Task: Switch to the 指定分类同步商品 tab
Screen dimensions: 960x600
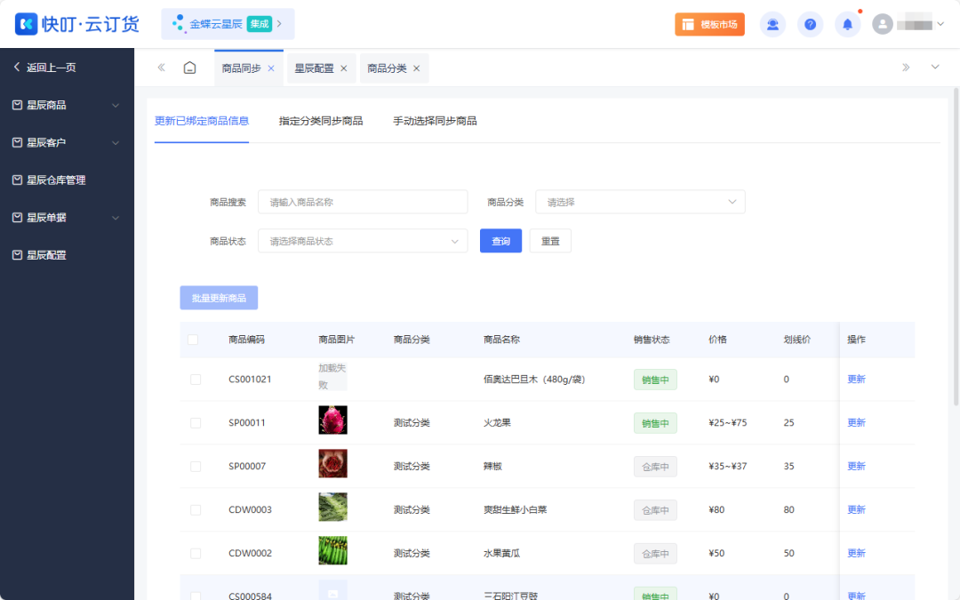Action: point(321,121)
